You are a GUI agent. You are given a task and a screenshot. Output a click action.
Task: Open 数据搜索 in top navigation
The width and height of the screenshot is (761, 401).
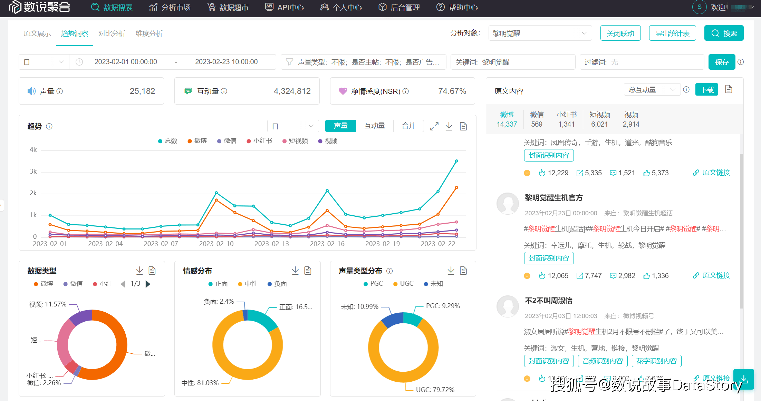point(112,7)
